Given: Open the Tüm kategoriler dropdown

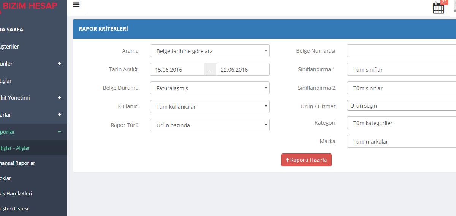Looking at the screenshot, I should 401,123.
